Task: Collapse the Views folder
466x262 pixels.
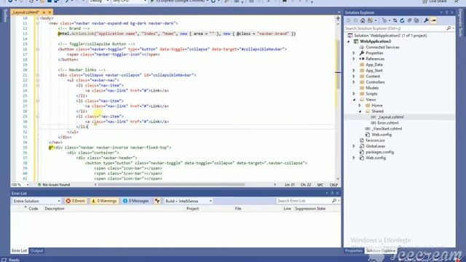Action: [x=354, y=100]
